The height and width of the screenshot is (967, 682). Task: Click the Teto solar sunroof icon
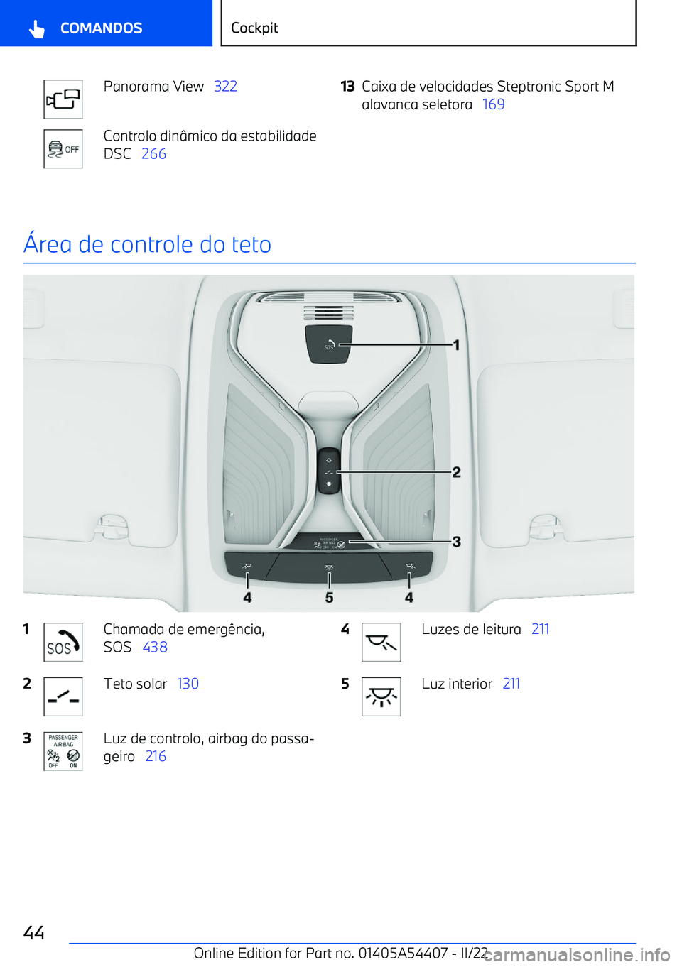point(63,696)
